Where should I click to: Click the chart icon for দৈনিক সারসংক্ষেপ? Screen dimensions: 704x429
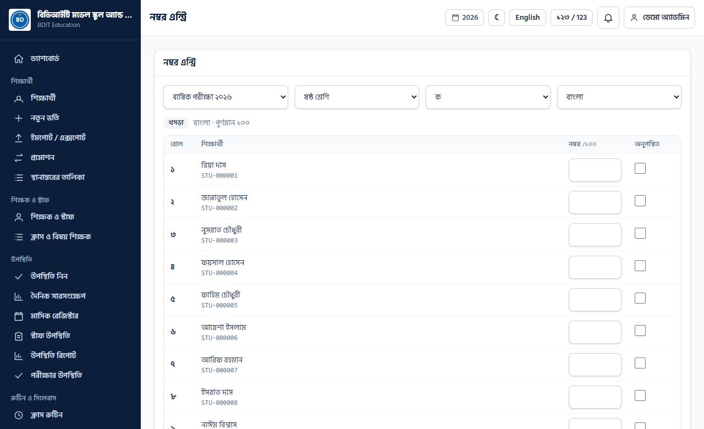[x=19, y=296]
